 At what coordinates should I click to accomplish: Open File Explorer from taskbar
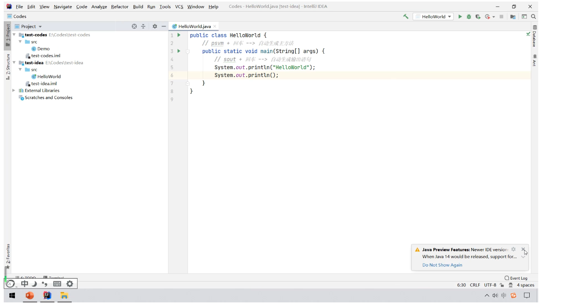[64, 296]
